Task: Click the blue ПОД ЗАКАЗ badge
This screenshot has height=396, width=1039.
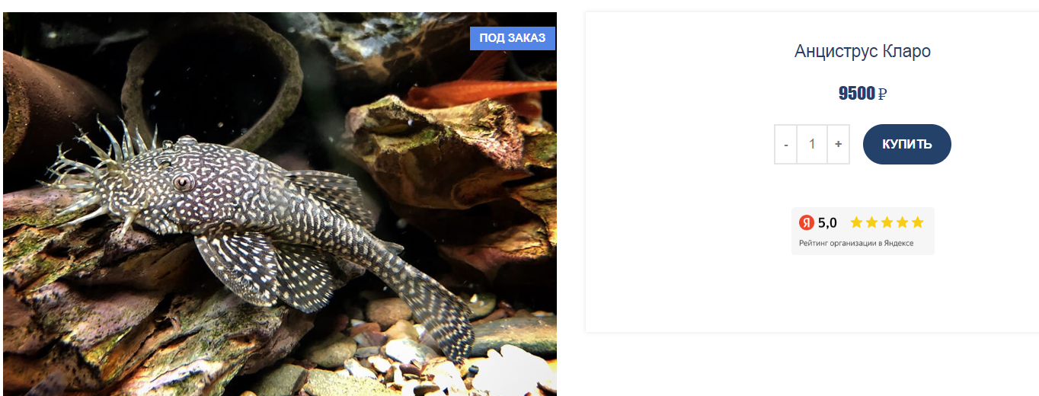Action: (513, 38)
